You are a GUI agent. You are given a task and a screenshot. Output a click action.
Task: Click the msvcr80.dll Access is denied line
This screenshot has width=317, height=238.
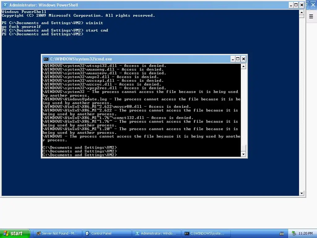point(117,107)
